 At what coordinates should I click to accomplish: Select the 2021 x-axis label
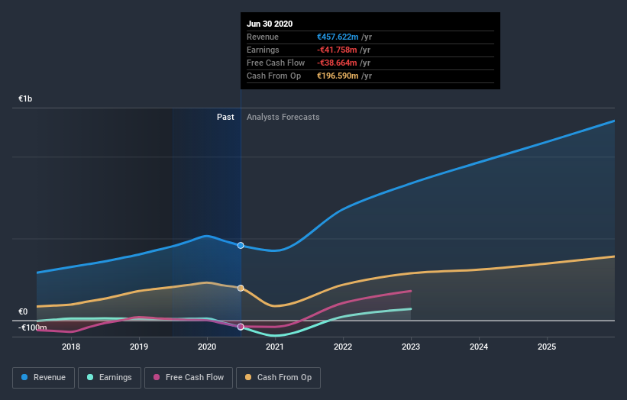[x=275, y=347]
